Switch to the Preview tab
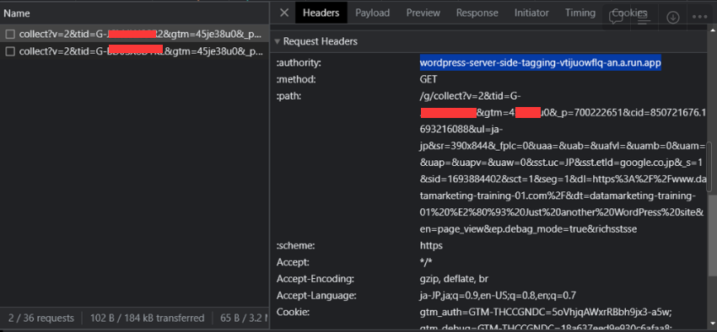This screenshot has width=717, height=332. [423, 13]
